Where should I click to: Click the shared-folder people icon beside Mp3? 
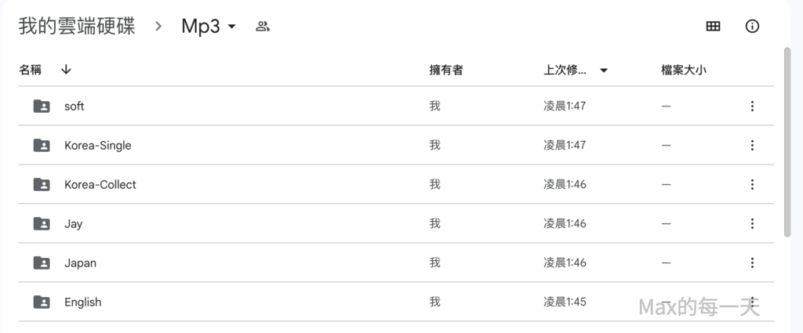point(263,27)
